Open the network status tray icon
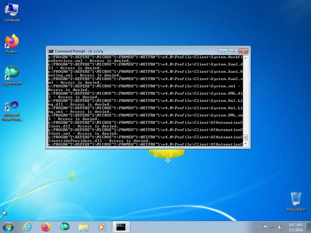Image resolution: width=311 pixels, height=233 pixels. 273,227
